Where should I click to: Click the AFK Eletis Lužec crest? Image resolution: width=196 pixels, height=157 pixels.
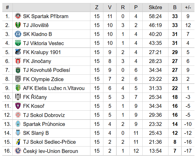point(18,88)
